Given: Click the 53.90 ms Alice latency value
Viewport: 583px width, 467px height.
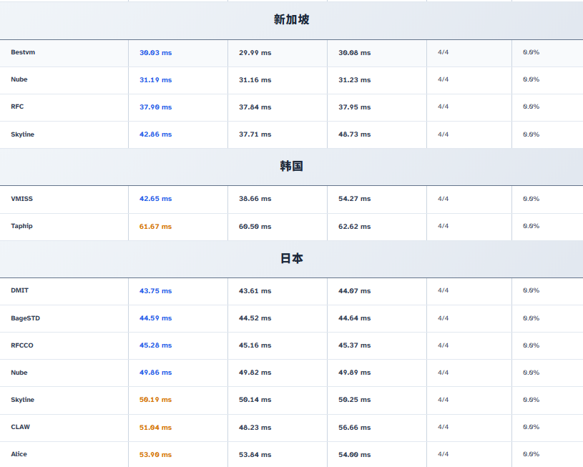Looking at the screenshot, I should pos(155,455).
